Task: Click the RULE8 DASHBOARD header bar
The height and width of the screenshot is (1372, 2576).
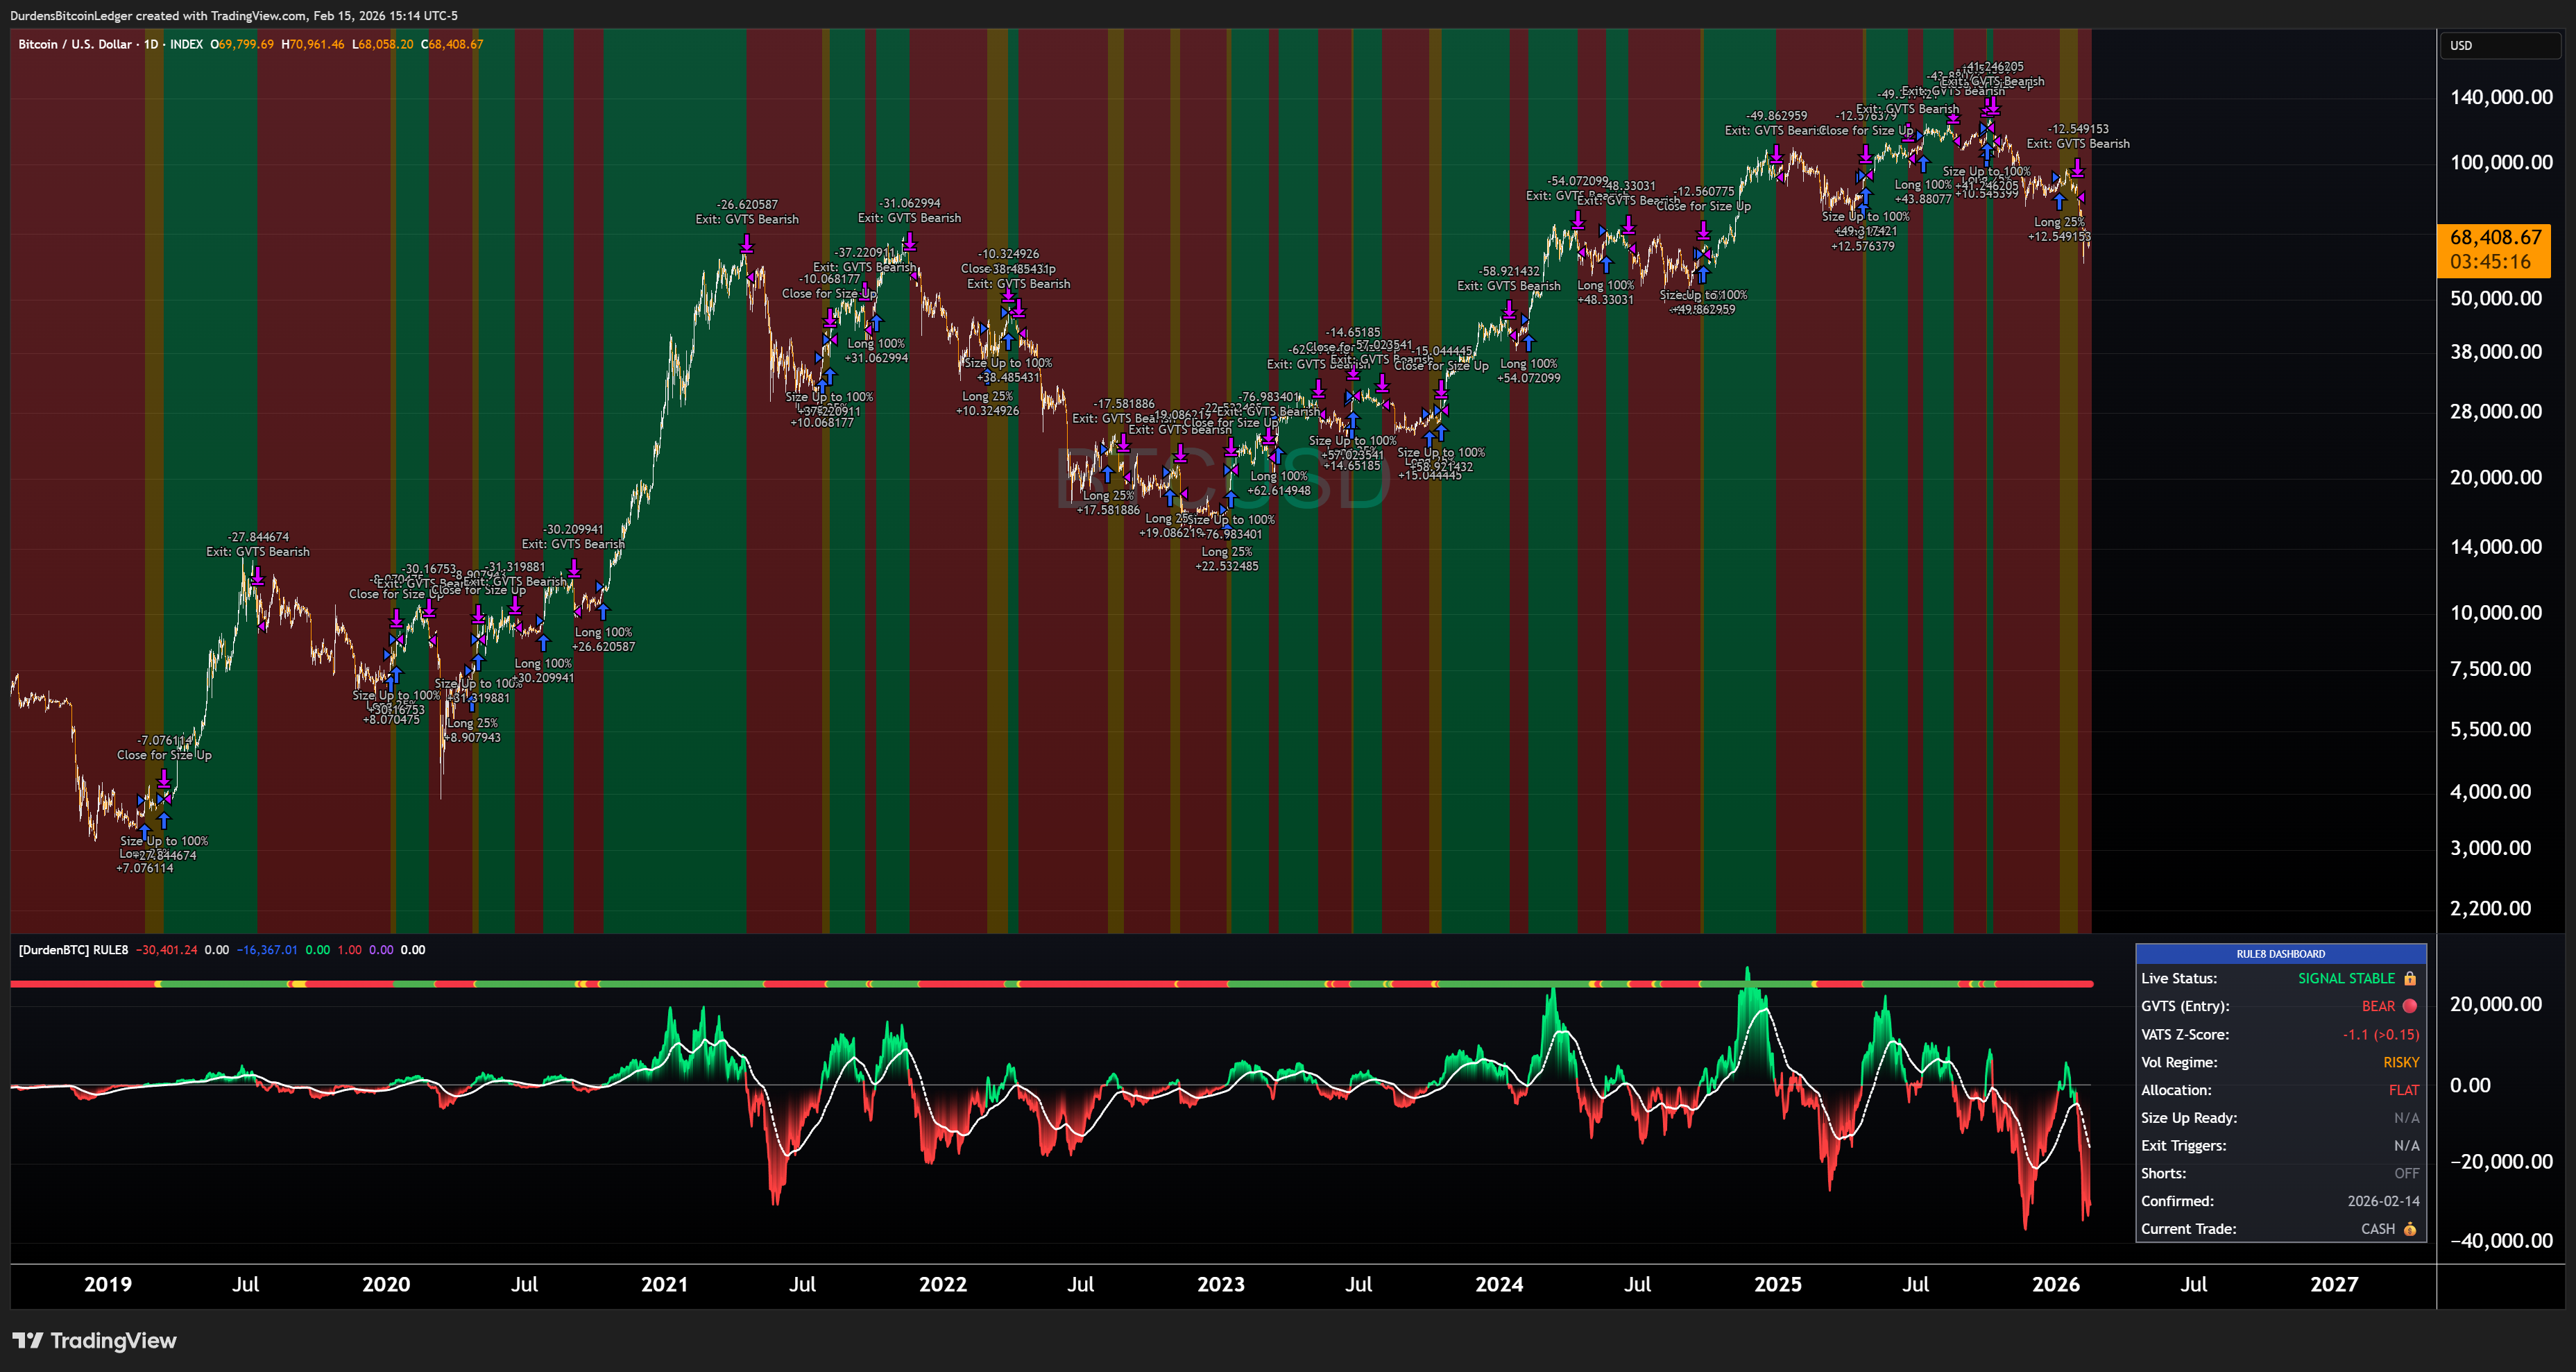Action: [2280, 953]
